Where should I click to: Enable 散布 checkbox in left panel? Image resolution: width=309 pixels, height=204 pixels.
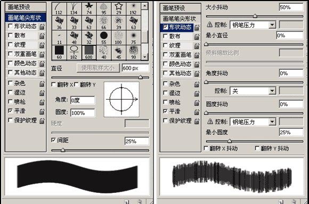click(10, 35)
